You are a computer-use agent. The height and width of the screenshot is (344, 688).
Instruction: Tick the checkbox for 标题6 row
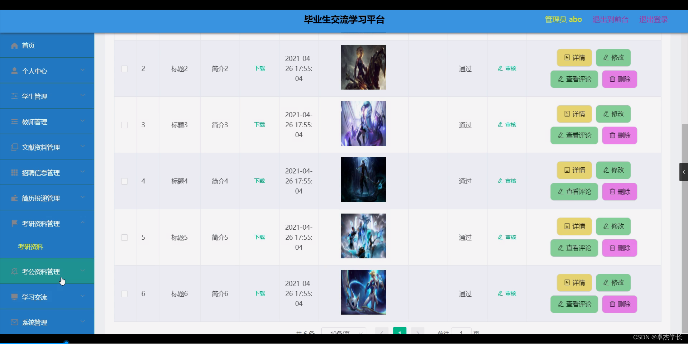[x=124, y=293]
